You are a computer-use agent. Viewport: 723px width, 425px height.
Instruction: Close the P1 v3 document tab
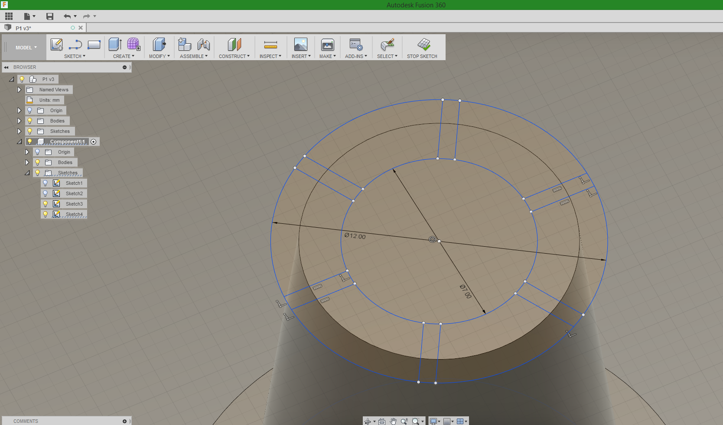(81, 28)
